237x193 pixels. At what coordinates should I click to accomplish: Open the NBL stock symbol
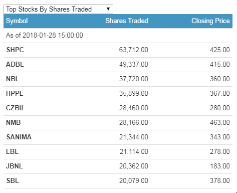(x=13, y=79)
